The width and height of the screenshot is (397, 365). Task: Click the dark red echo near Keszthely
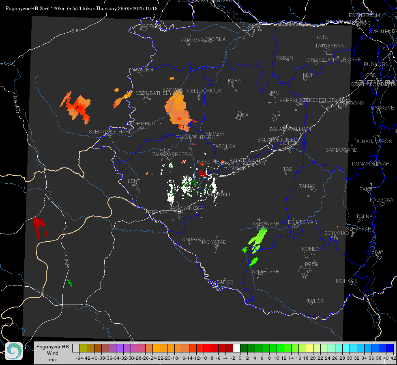click(x=202, y=174)
